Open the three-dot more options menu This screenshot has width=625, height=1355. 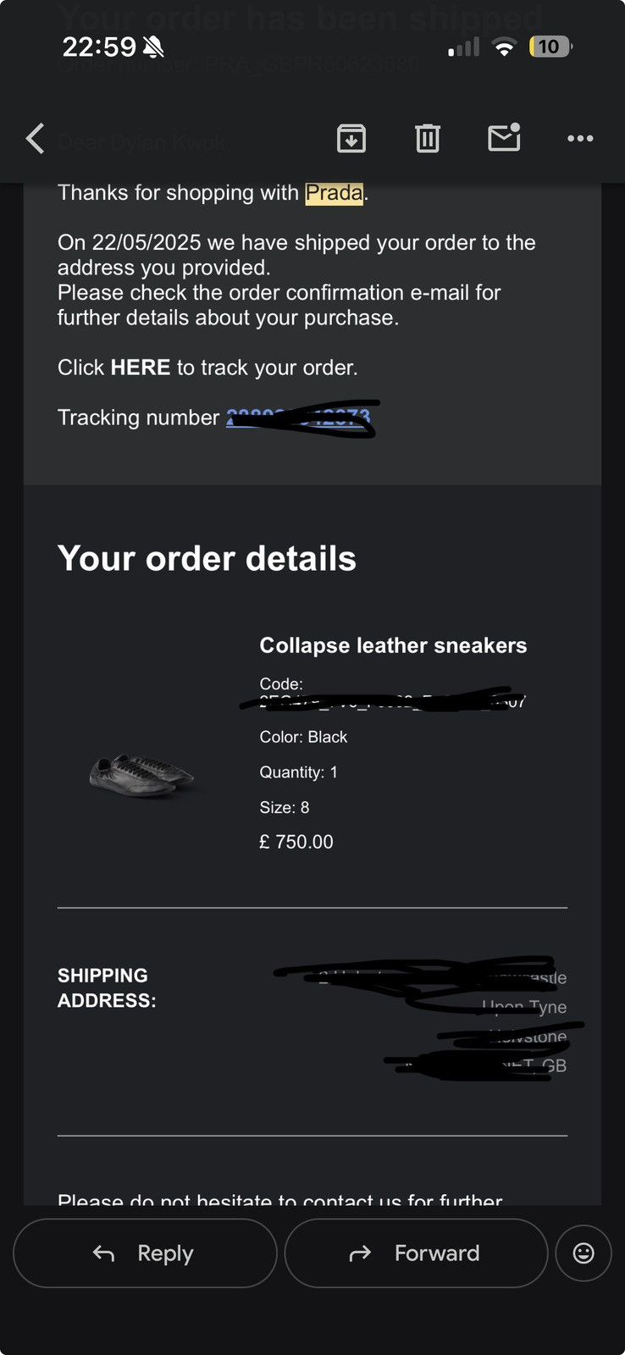(x=580, y=138)
